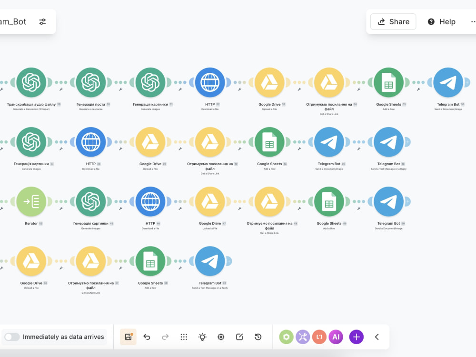The image size is (476, 357).
Task: Open Генерація картинки 45 module
Action: click(x=91, y=201)
